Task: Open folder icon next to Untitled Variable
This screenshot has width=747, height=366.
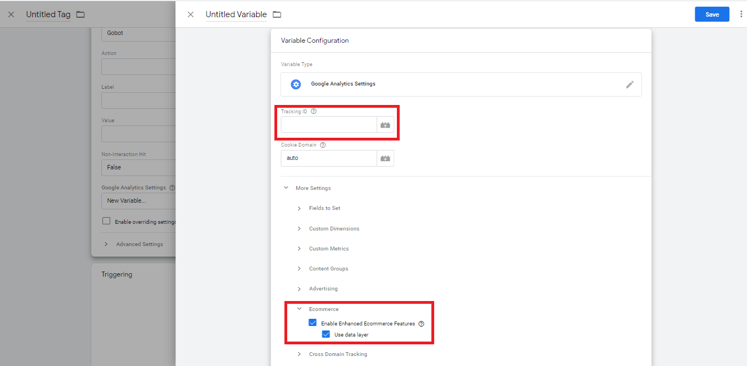Action: (277, 14)
